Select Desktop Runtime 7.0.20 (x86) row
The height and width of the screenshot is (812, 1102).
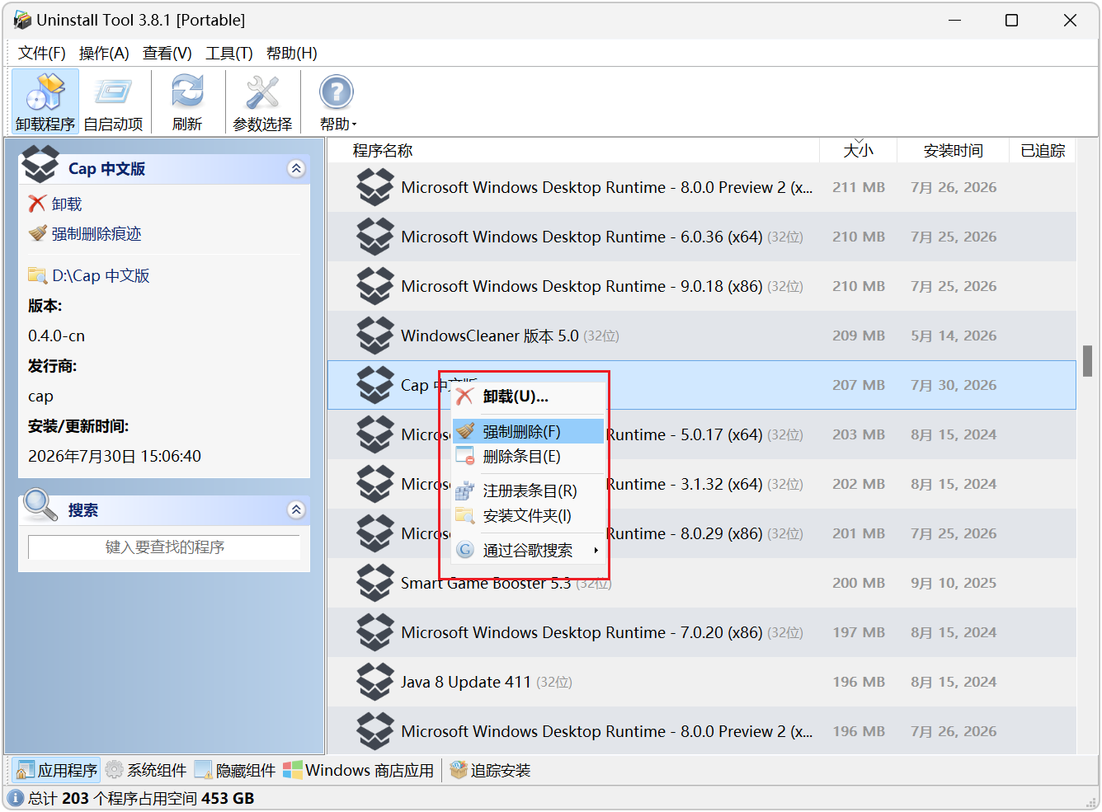702,632
